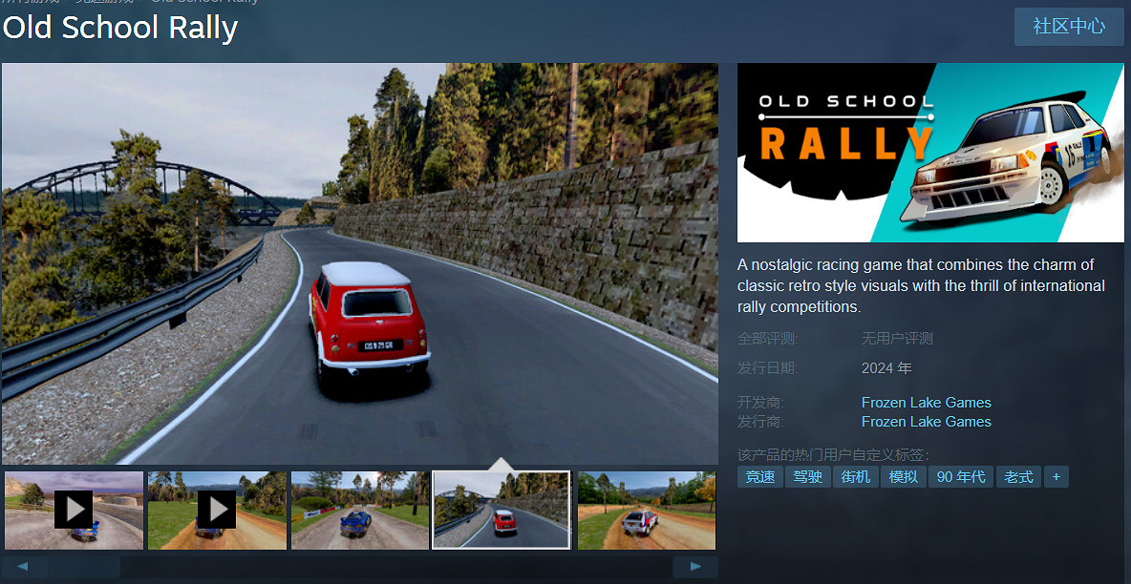
Task: Select the 老式 tag
Action: [x=1018, y=476]
